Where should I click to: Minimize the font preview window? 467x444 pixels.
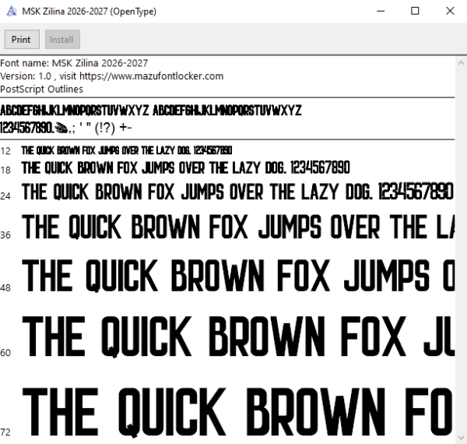tap(381, 12)
